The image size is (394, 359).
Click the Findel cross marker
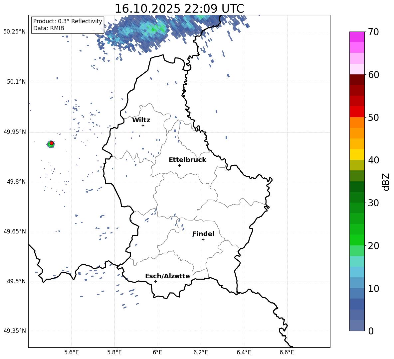(203, 240)
